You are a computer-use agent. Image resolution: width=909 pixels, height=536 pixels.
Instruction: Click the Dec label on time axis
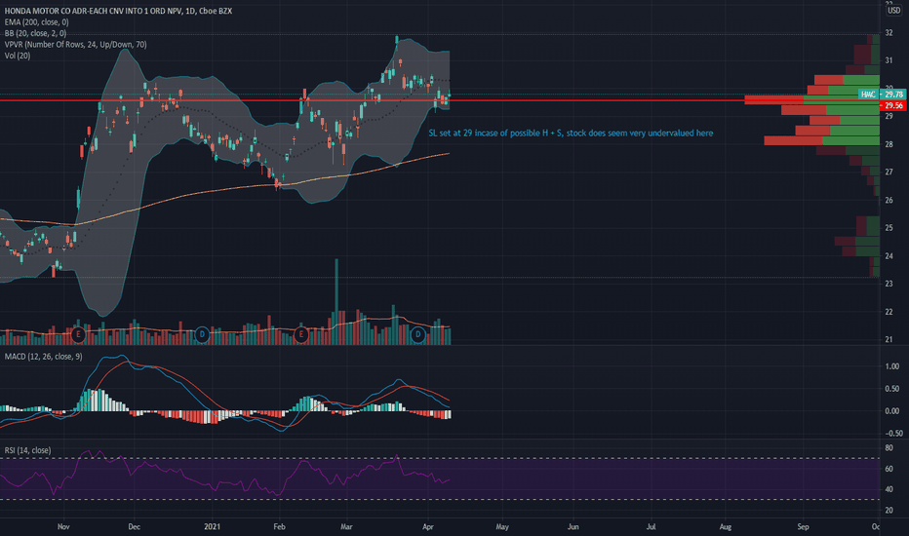(134, 526)
